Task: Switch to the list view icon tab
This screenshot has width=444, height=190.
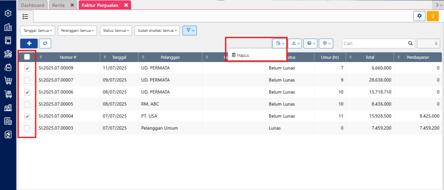Action: coord(25,16)
